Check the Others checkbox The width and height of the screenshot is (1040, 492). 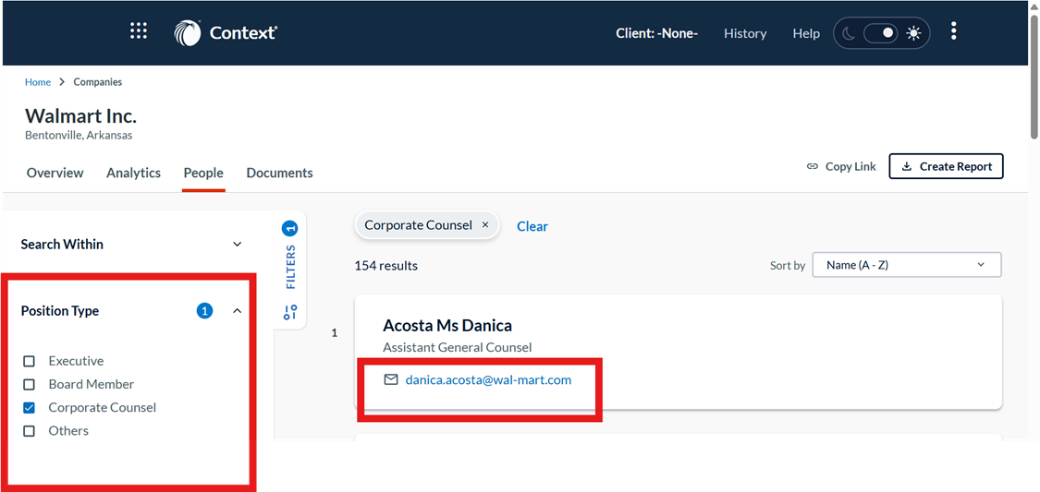coord(30,431)
